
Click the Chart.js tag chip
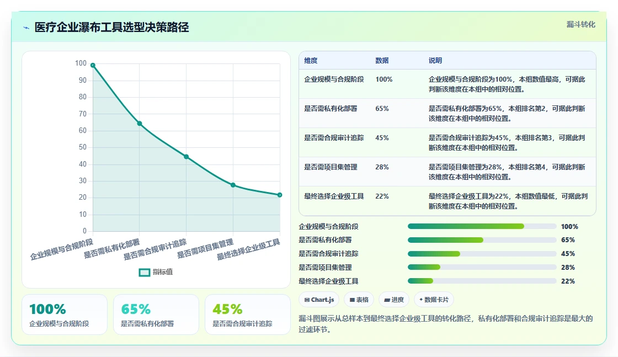click(x=319, y=300)
